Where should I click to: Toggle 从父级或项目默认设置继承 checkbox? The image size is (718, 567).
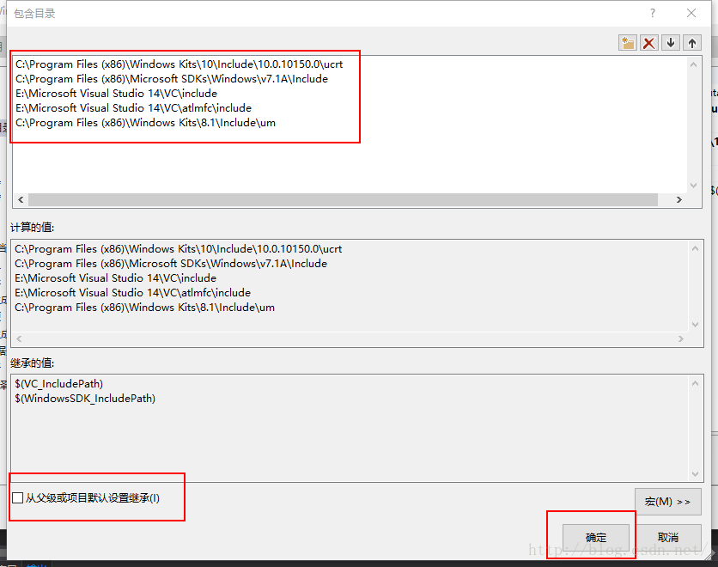coord(17,497)
